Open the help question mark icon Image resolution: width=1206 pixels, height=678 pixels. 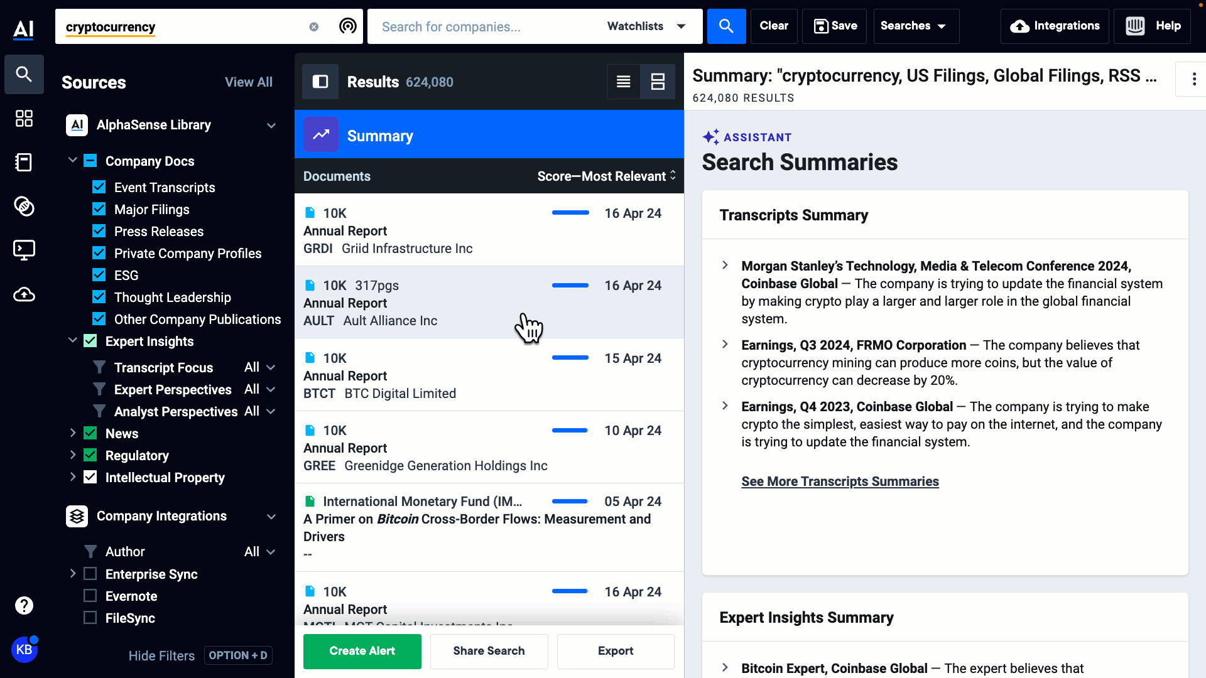(24, 606)
